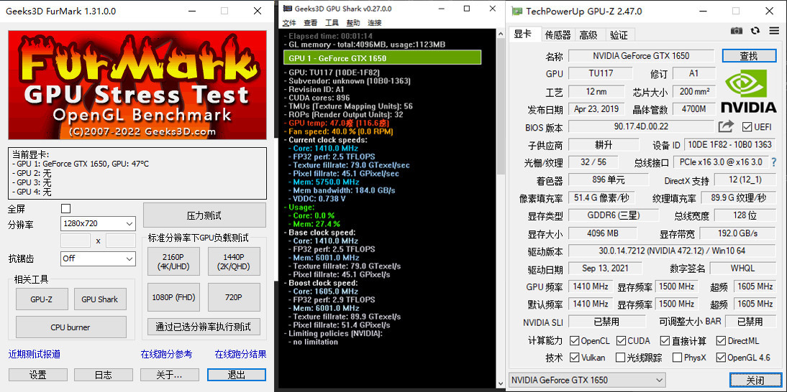The image size is (787, 392).
Task: Open the 在线跑分结果 link
Action: (x=240, y=354)
